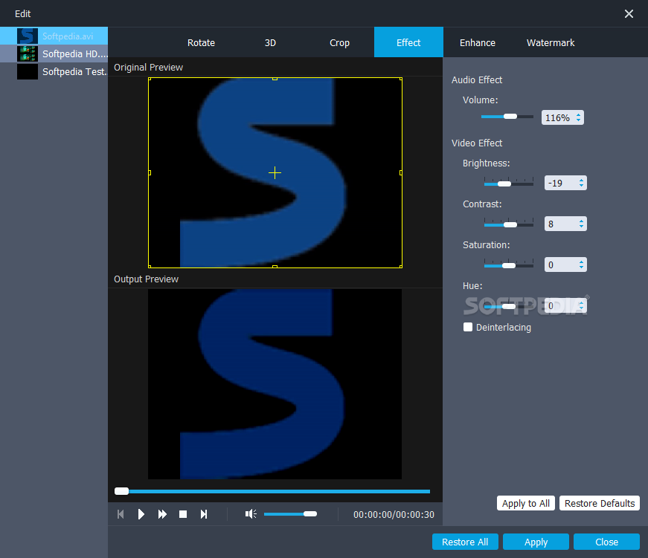
Task: Click the playback volume slider handle
Action: (x=310, y=514)
